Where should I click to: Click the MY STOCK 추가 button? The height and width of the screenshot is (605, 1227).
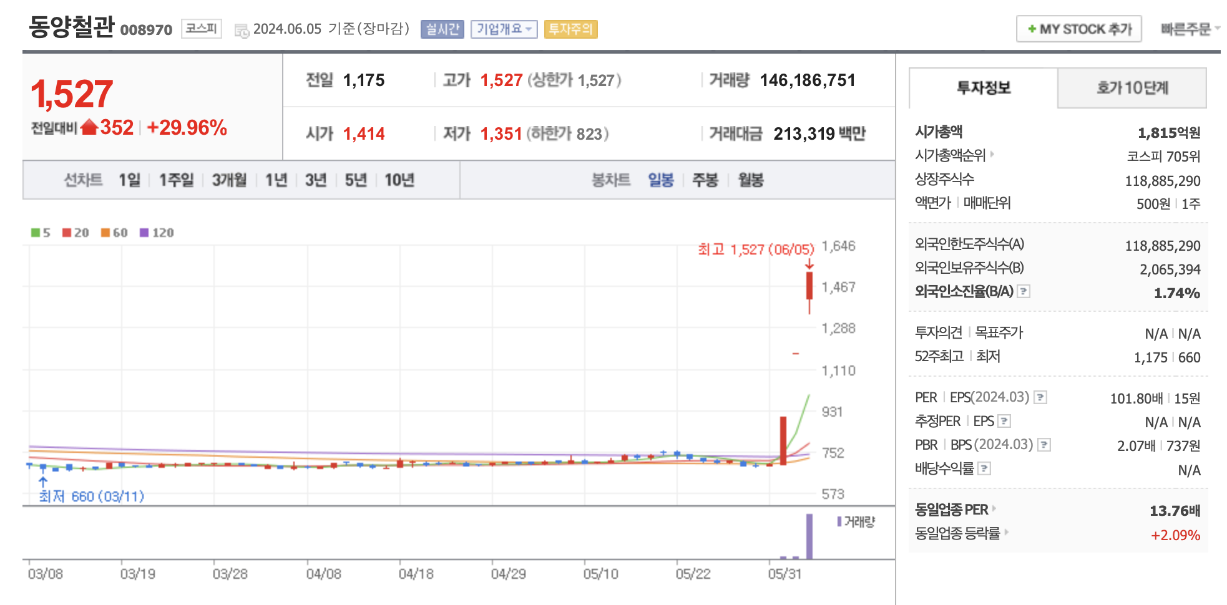(x=1079, y=29)
